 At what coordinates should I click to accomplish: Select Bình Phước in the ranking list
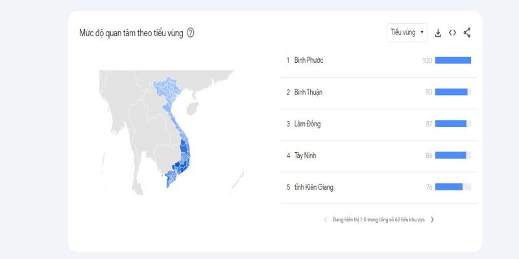[x=309, y=60]
